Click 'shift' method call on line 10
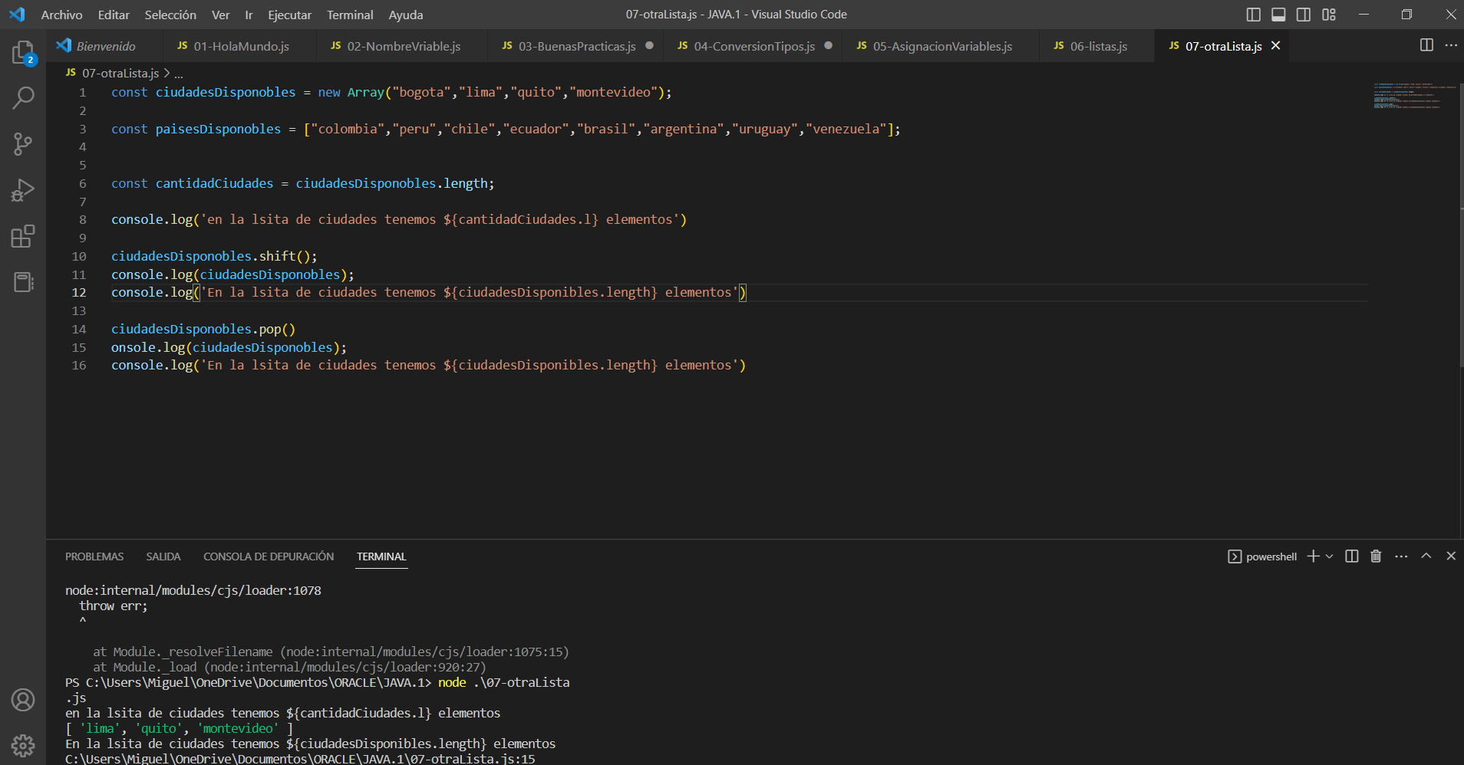The width and height of the screenshot is (1464, 765). (277, 256)
